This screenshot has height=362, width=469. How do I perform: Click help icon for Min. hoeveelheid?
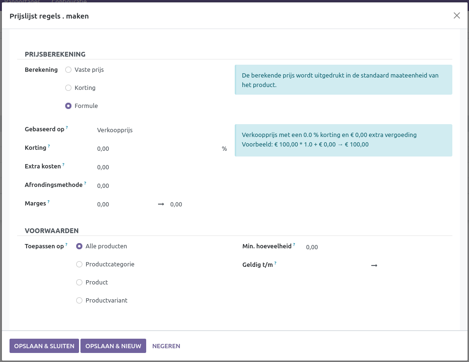tap(294, 245)
